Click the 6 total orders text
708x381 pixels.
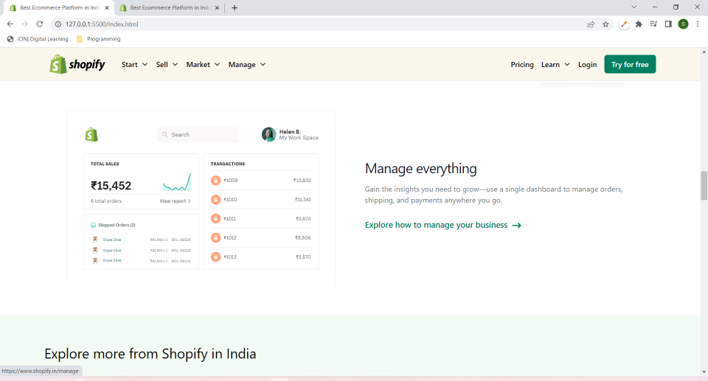[x=105, y=201]
